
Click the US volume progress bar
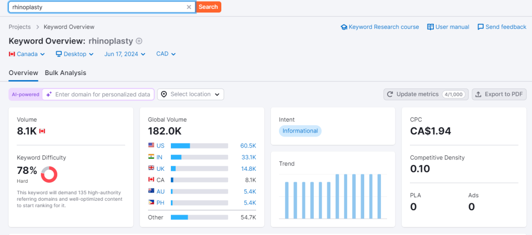tap(199, 146)
